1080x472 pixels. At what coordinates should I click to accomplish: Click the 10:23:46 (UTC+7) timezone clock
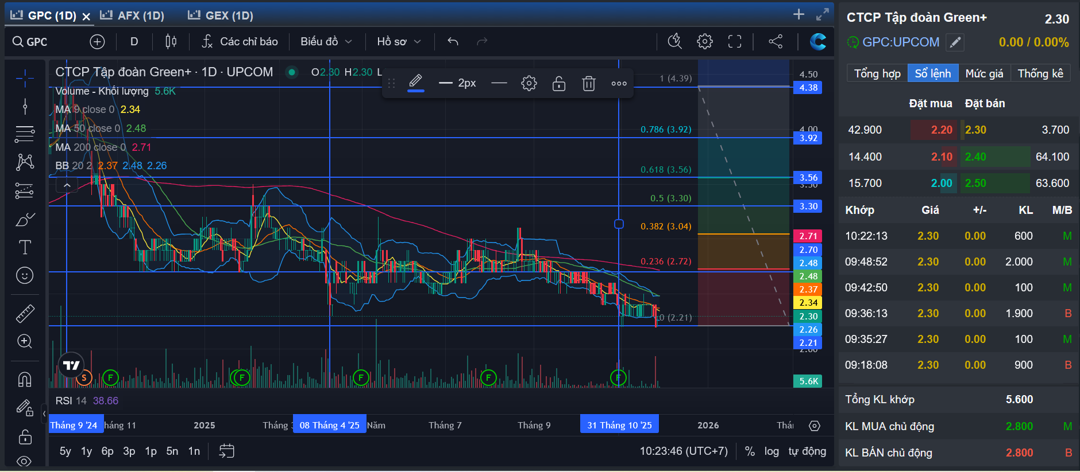point(684,451)
